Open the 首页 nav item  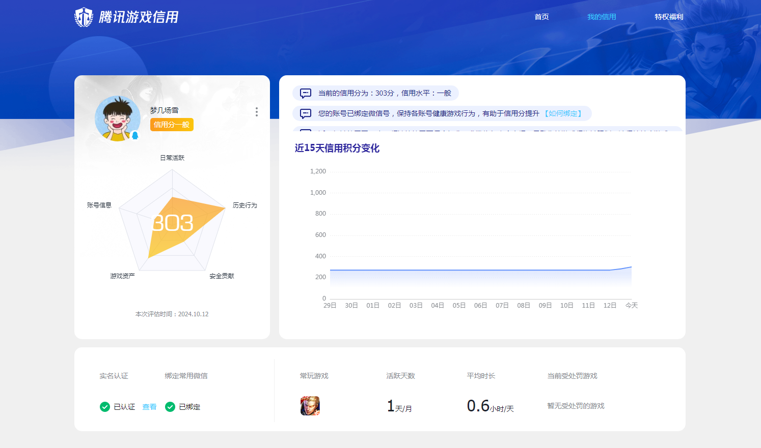541,17
